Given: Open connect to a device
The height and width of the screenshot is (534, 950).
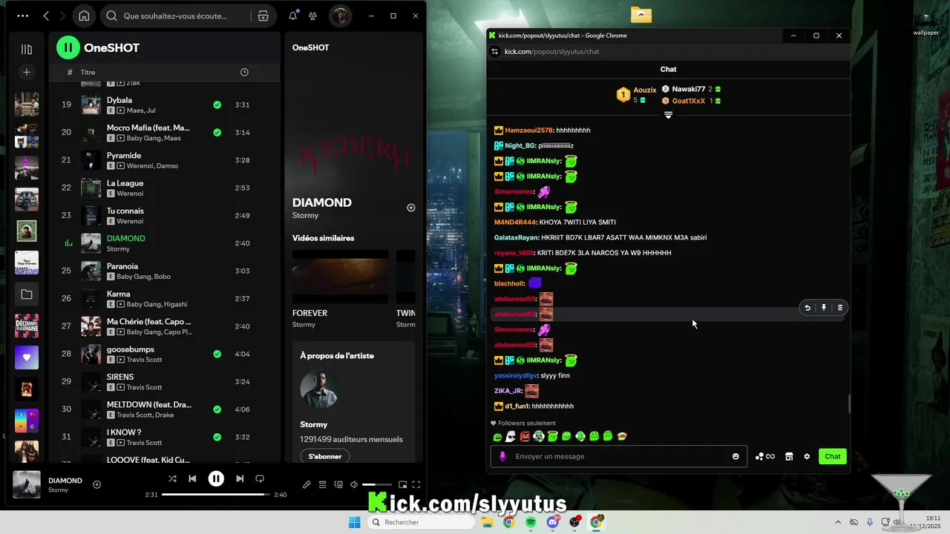Looking at the screenshot, I should [338, 485].
